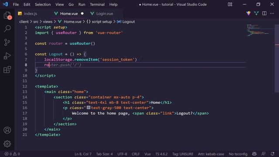Screen dimensions: 279x157
Task: Open the editor More Actions ellipsis
Action: (x=272, y=14)
